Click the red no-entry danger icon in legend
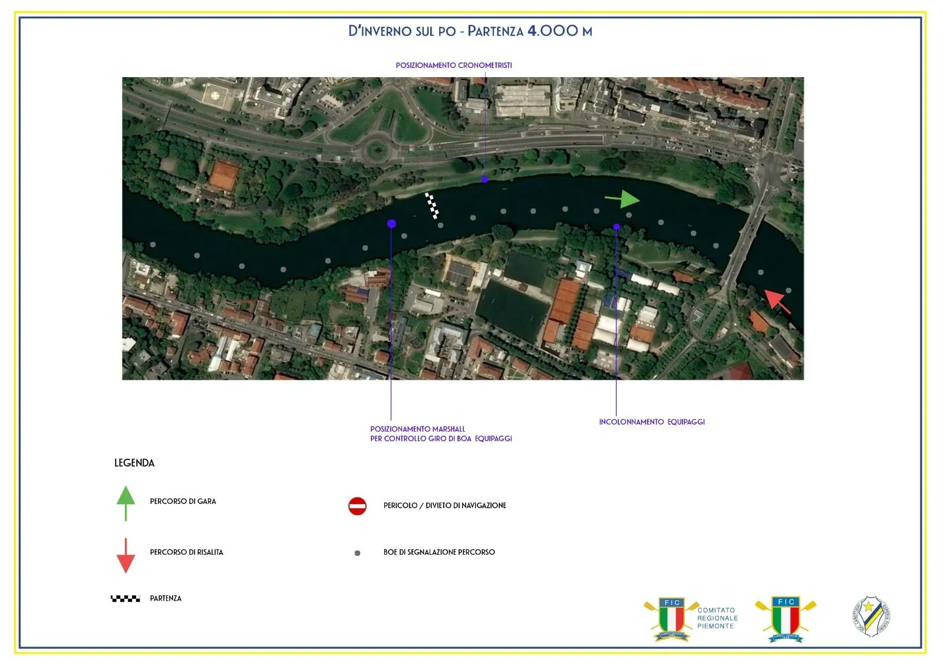 357,506
